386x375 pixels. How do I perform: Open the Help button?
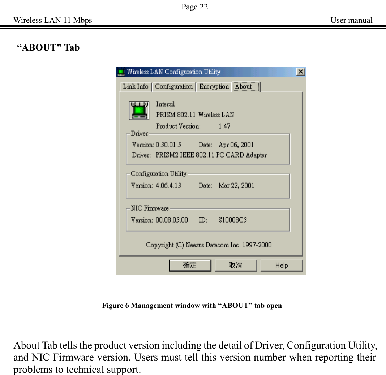tap(282, 265)
